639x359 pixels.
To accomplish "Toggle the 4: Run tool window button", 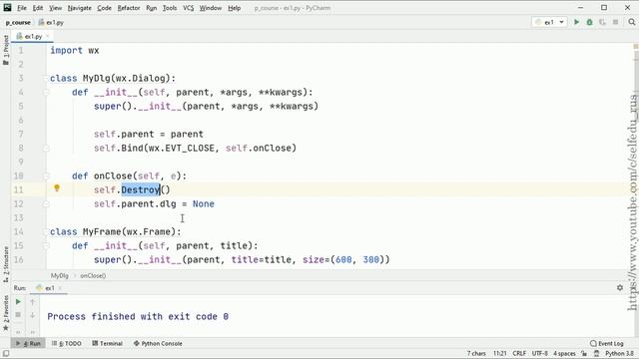I will coord(29,343).
